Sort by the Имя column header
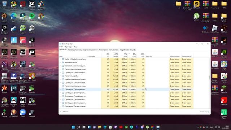231x130 pixels. (73, 55)
